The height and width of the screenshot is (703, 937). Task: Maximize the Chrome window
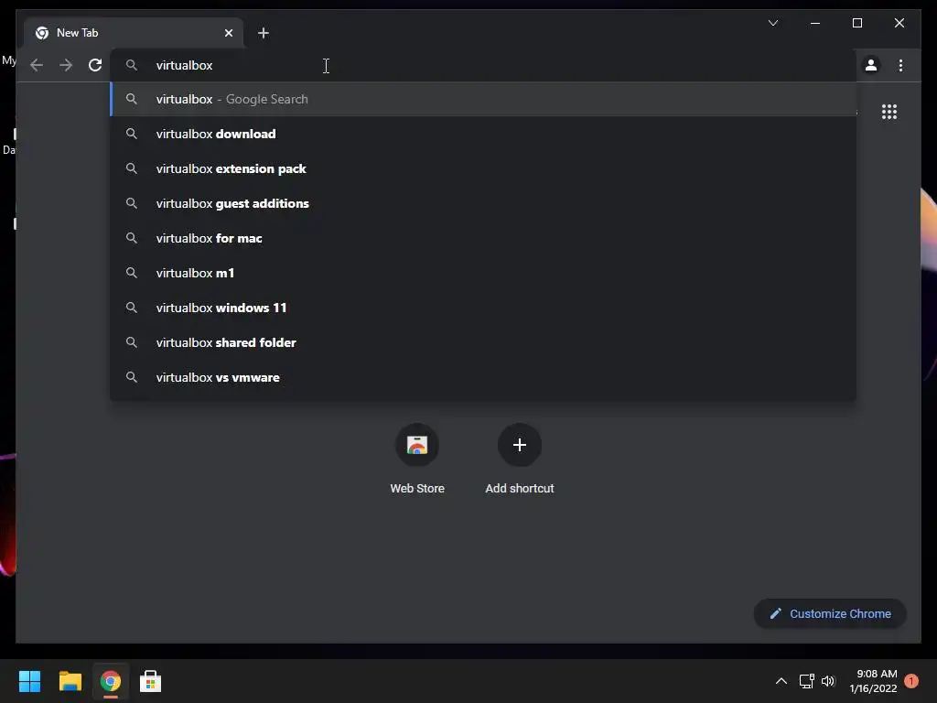tap(856, 23)
